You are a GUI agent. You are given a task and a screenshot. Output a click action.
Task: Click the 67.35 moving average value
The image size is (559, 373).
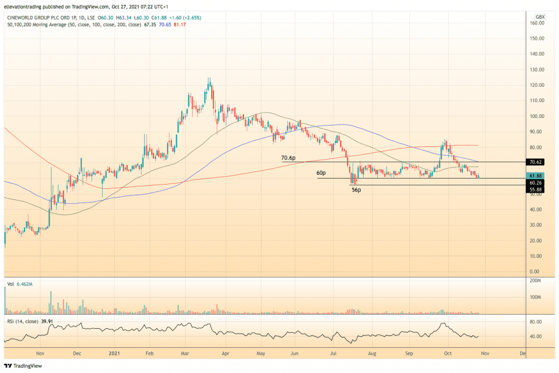click(150, 25)
